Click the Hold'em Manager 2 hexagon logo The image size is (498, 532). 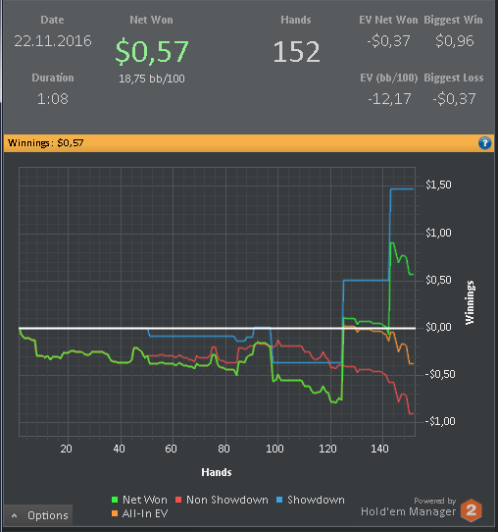pos(472,510)
